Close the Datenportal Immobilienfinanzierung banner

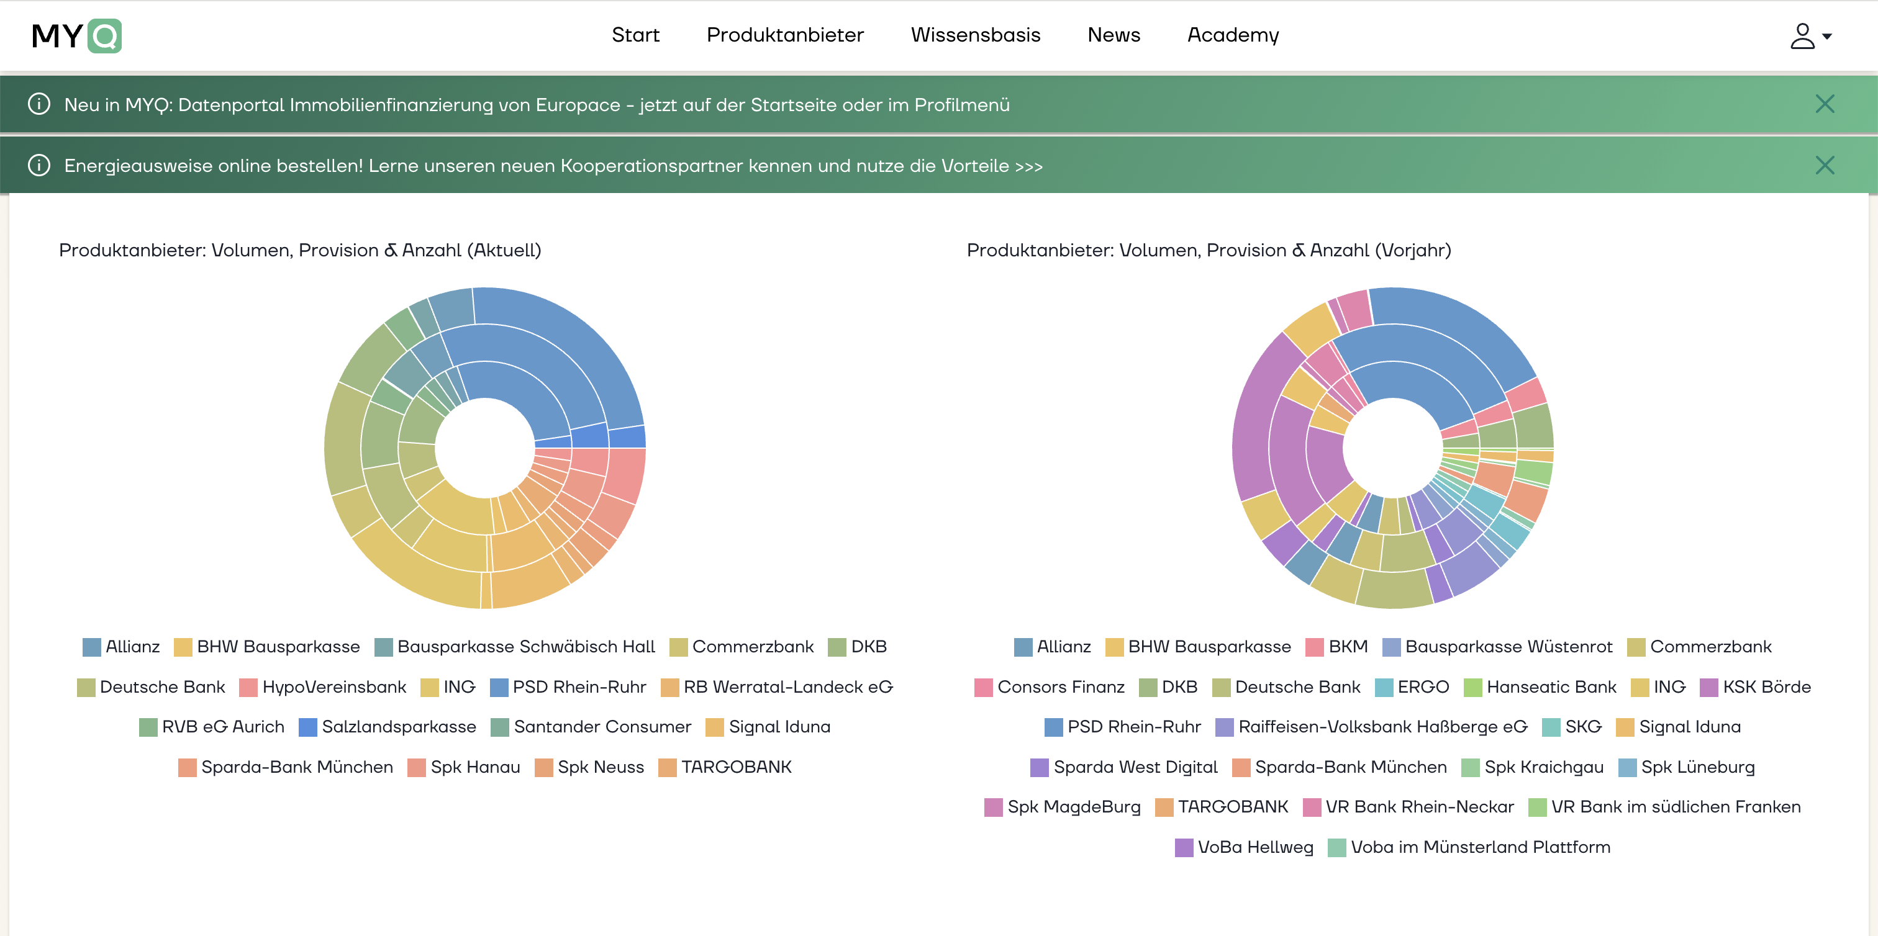click(x=1824, y=104)
